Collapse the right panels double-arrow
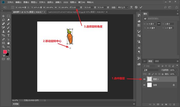Viewport: 180px width, 107px height. [178, 11]
